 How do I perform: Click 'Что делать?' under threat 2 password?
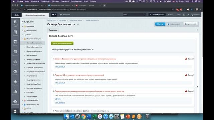pos(60,83)
